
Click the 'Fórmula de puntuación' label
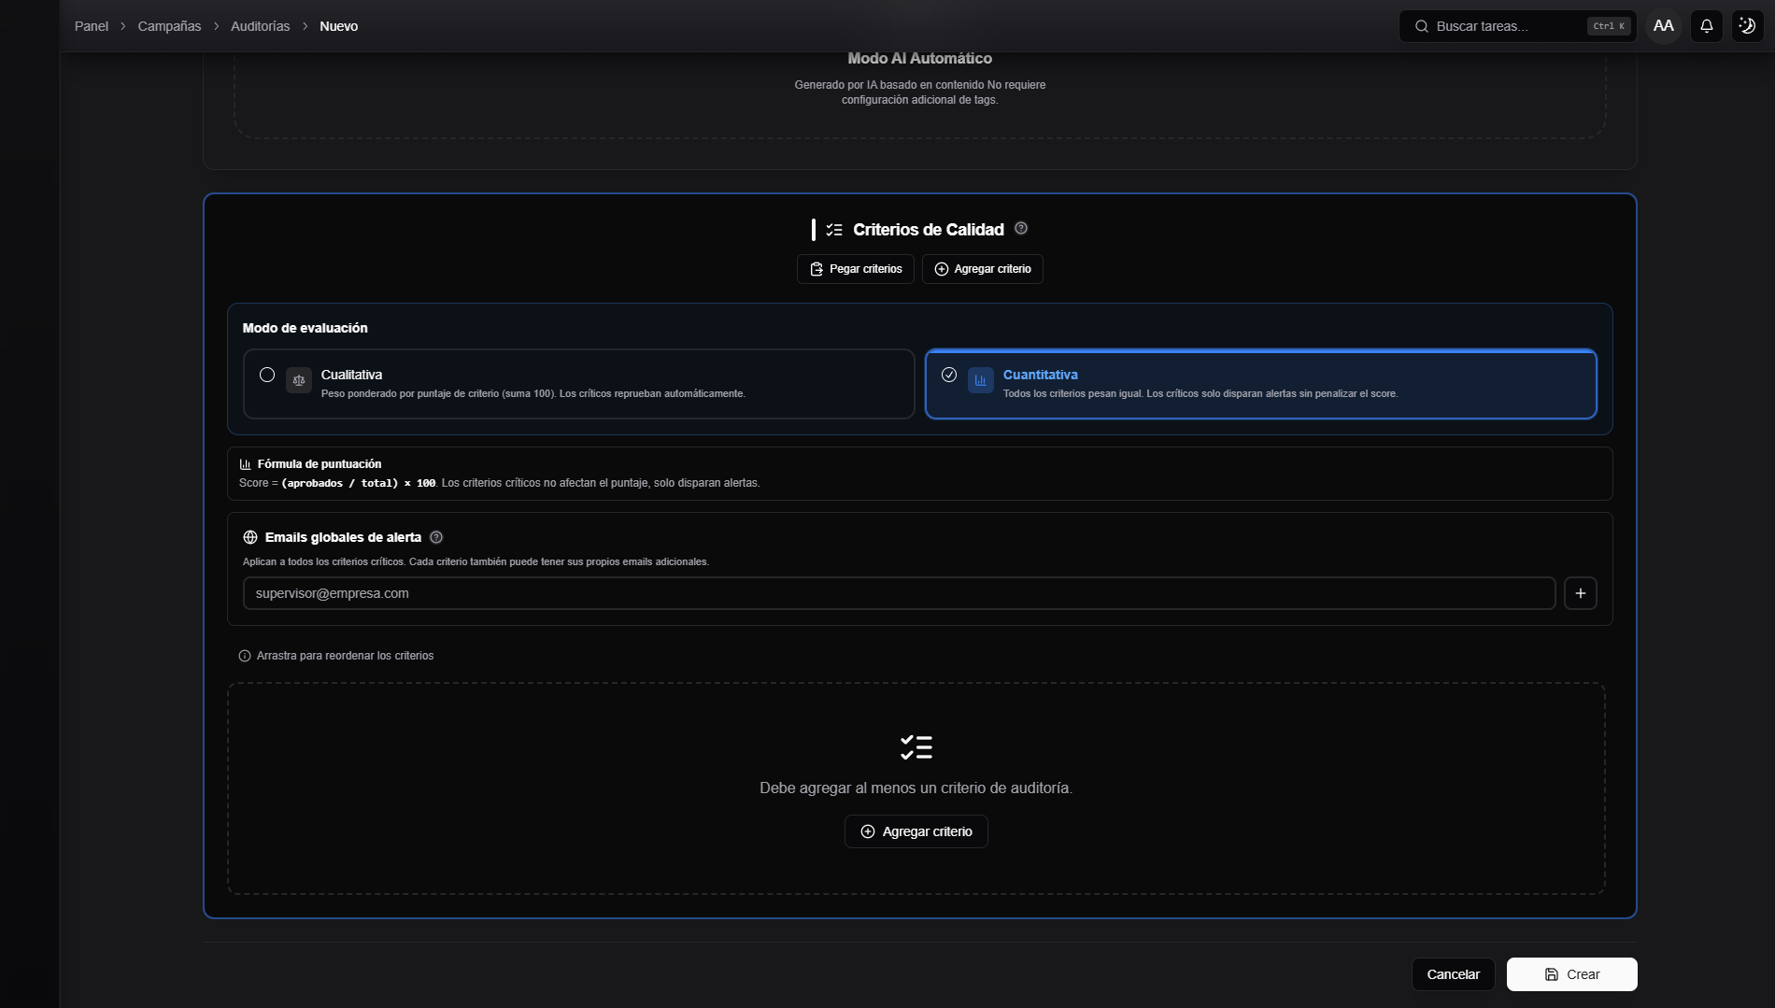point(319,464)
